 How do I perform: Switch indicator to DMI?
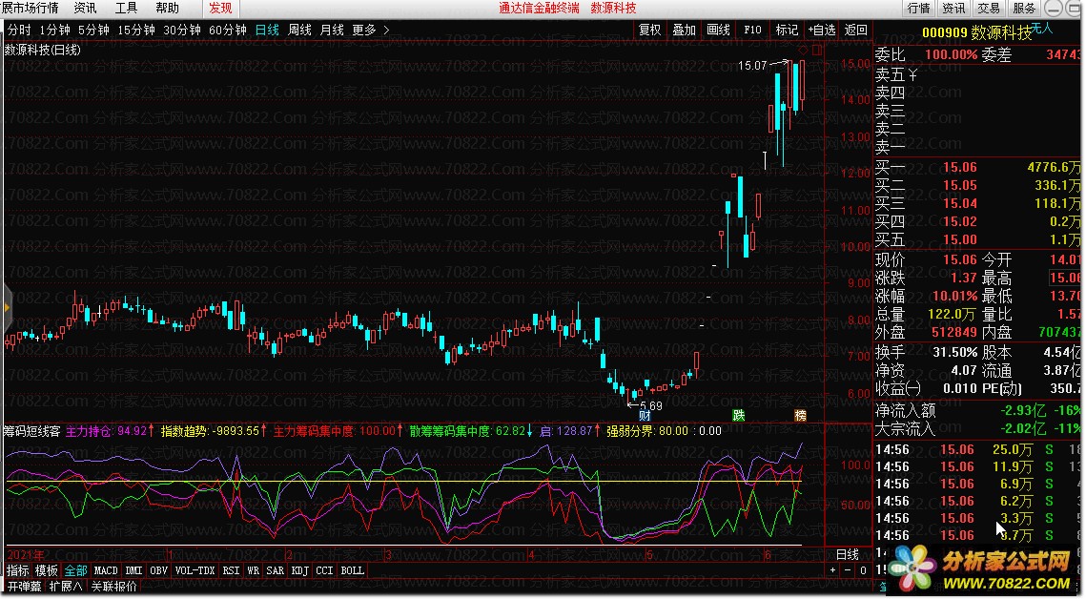pyautogui.click(x=133, y=570)
